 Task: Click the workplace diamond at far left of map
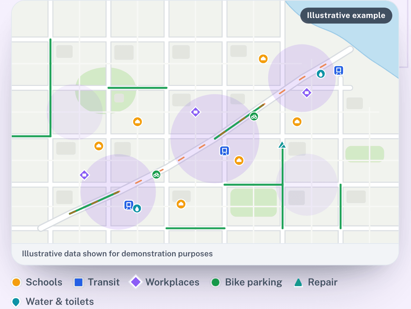click(x=84, y=175)
